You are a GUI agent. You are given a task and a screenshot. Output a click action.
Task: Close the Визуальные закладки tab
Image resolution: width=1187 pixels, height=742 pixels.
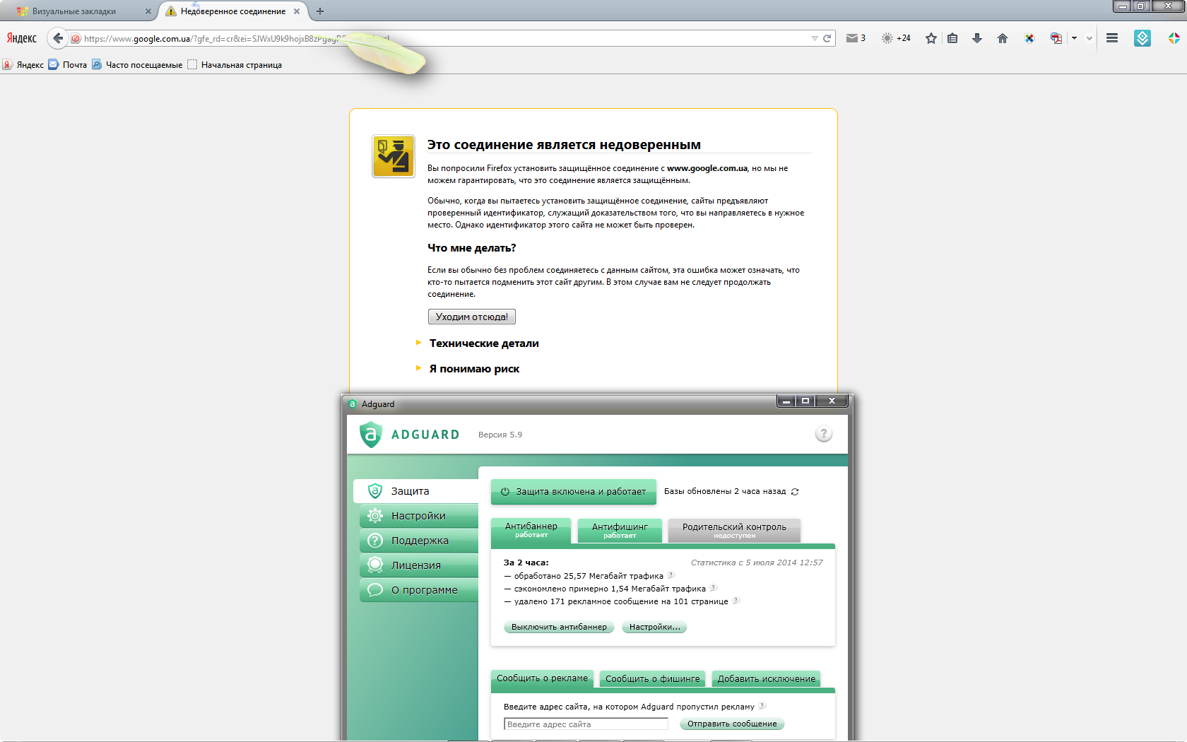148,11
